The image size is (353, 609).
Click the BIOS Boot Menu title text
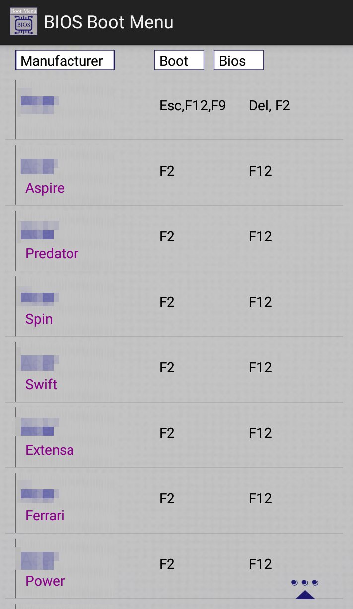click(109, 22)
